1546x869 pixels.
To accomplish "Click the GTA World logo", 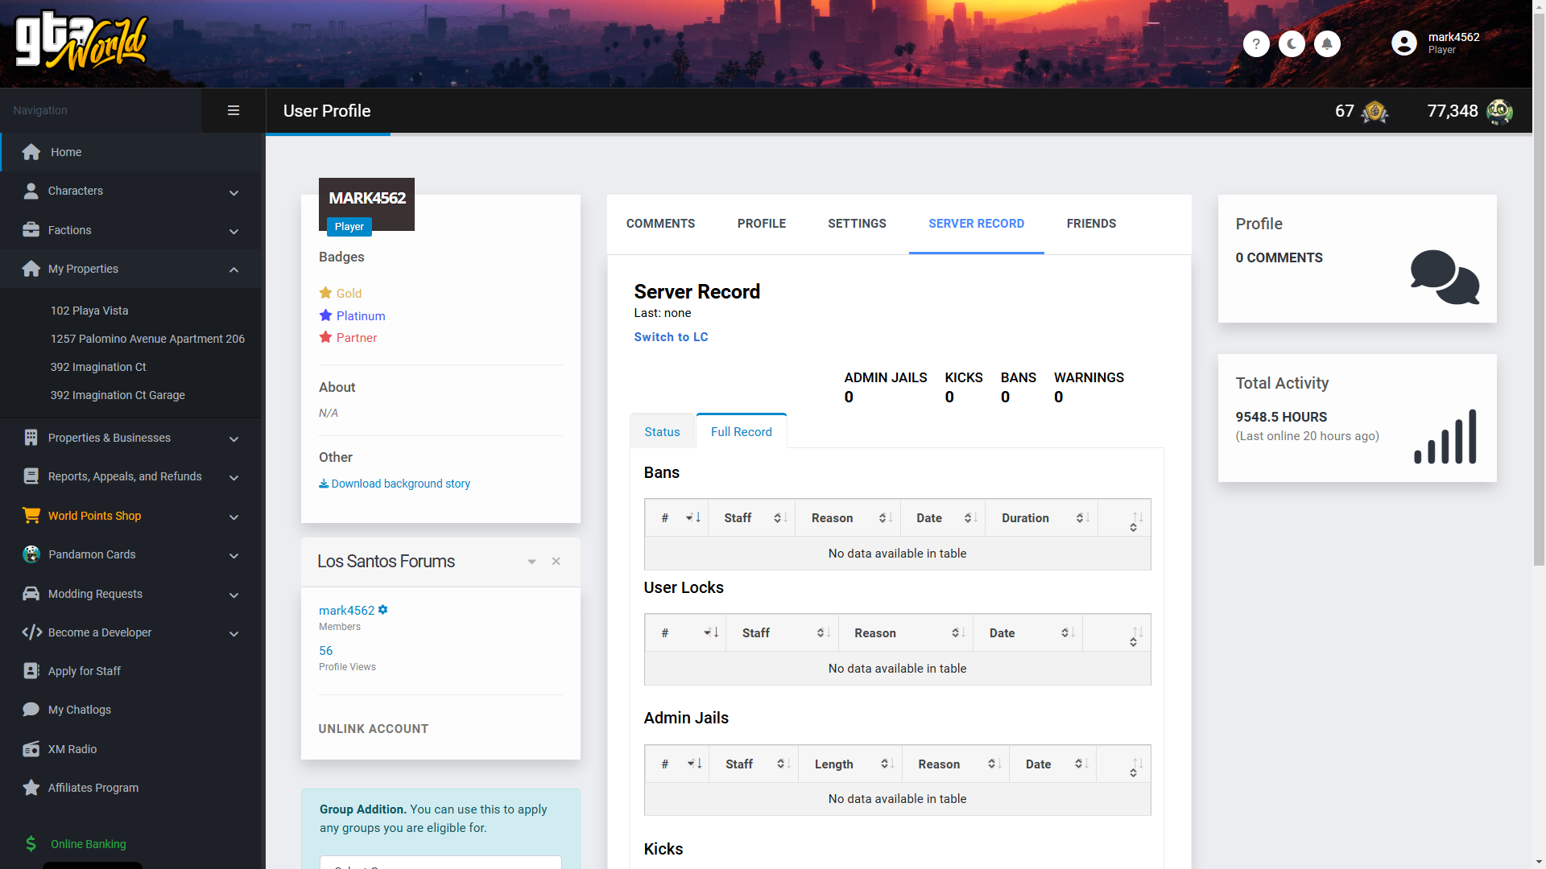I will (81, 41).
